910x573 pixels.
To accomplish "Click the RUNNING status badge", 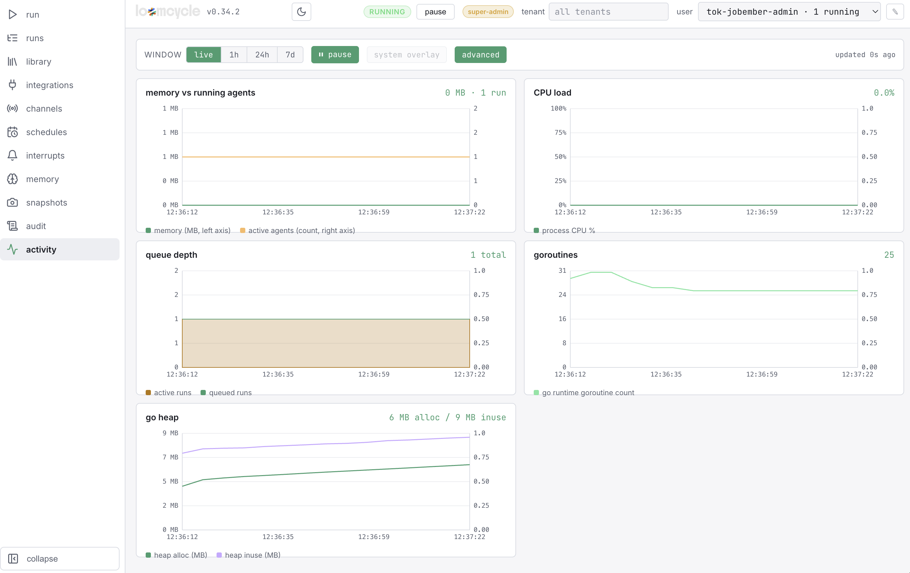I will point(387,12).
